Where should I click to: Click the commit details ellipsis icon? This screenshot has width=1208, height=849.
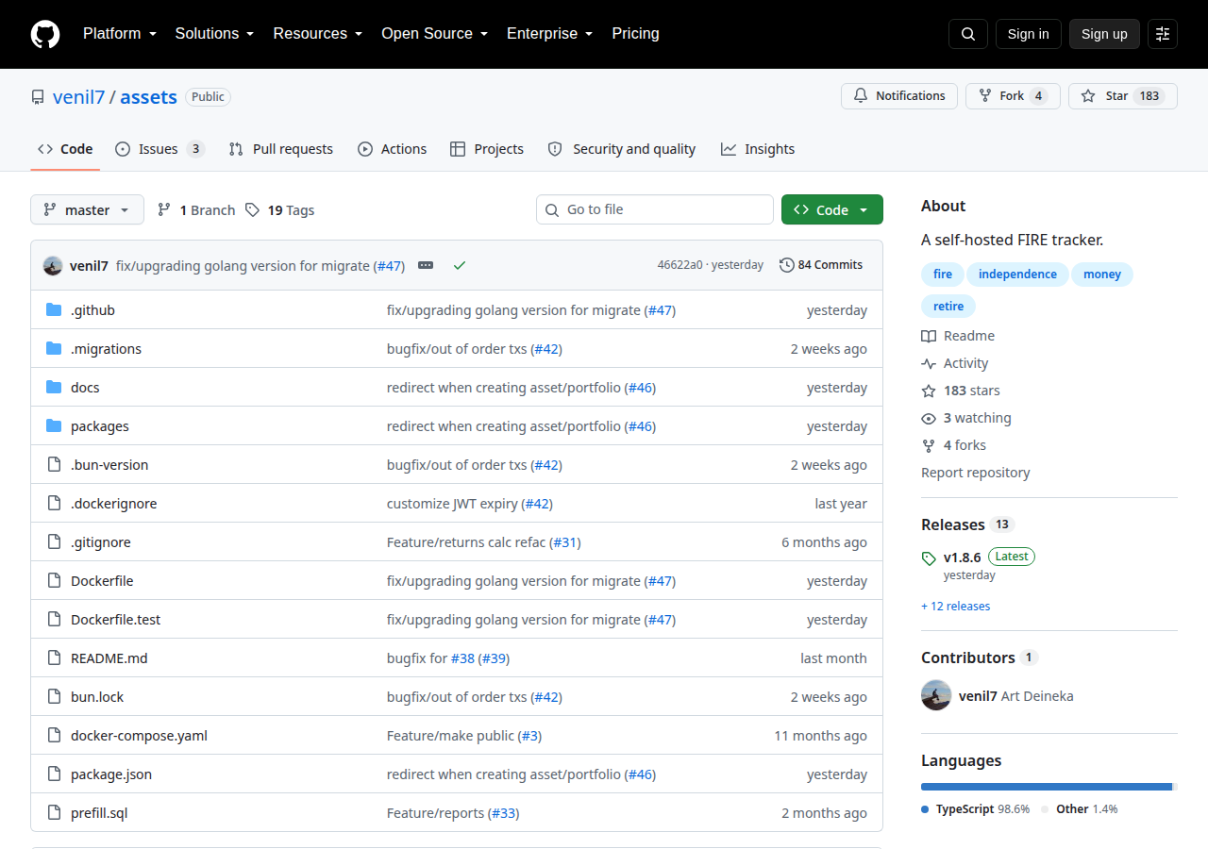tap(426, 265)
